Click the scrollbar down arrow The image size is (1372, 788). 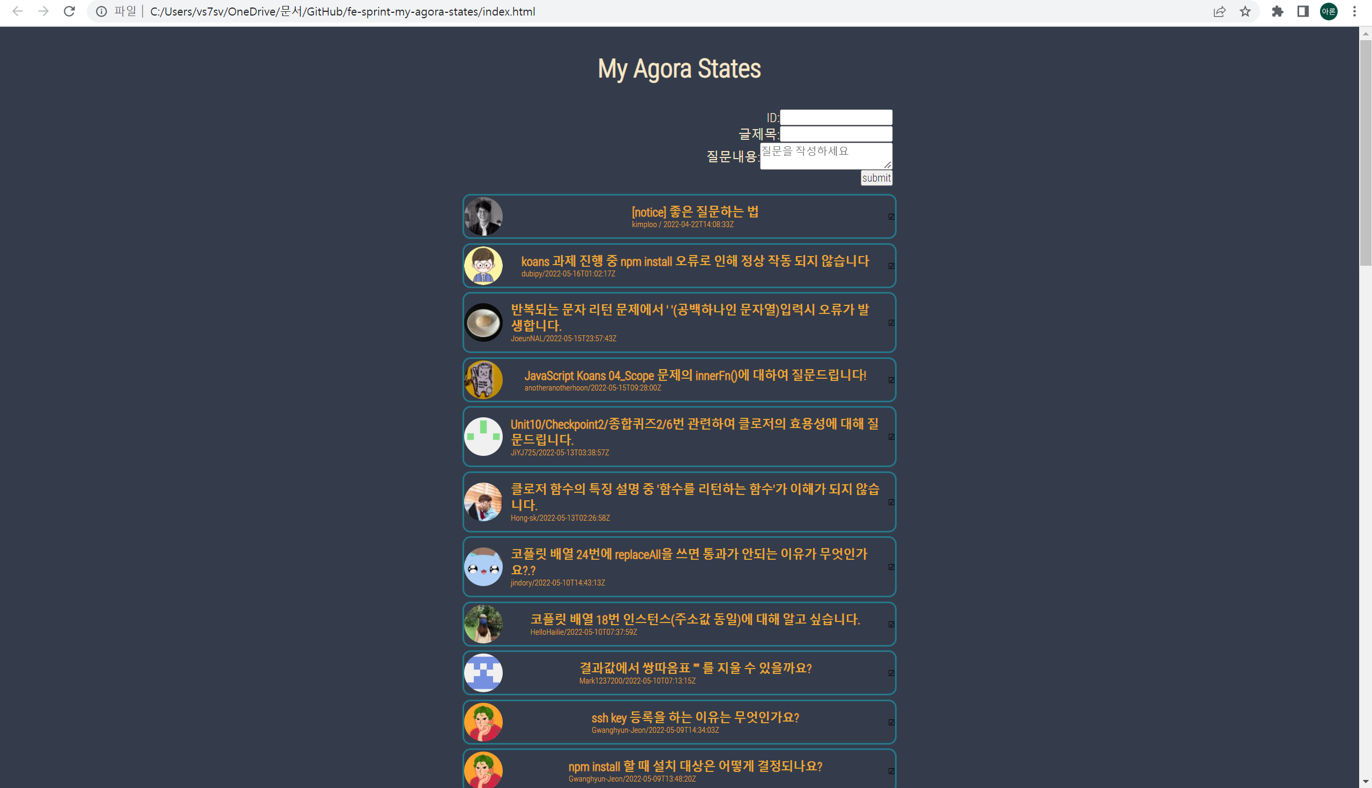coord(1365,782)
